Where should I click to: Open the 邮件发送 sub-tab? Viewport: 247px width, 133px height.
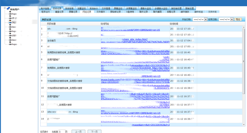coord(198,12)
